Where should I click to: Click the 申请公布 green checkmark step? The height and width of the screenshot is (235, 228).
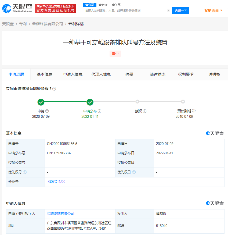point(90,102)
